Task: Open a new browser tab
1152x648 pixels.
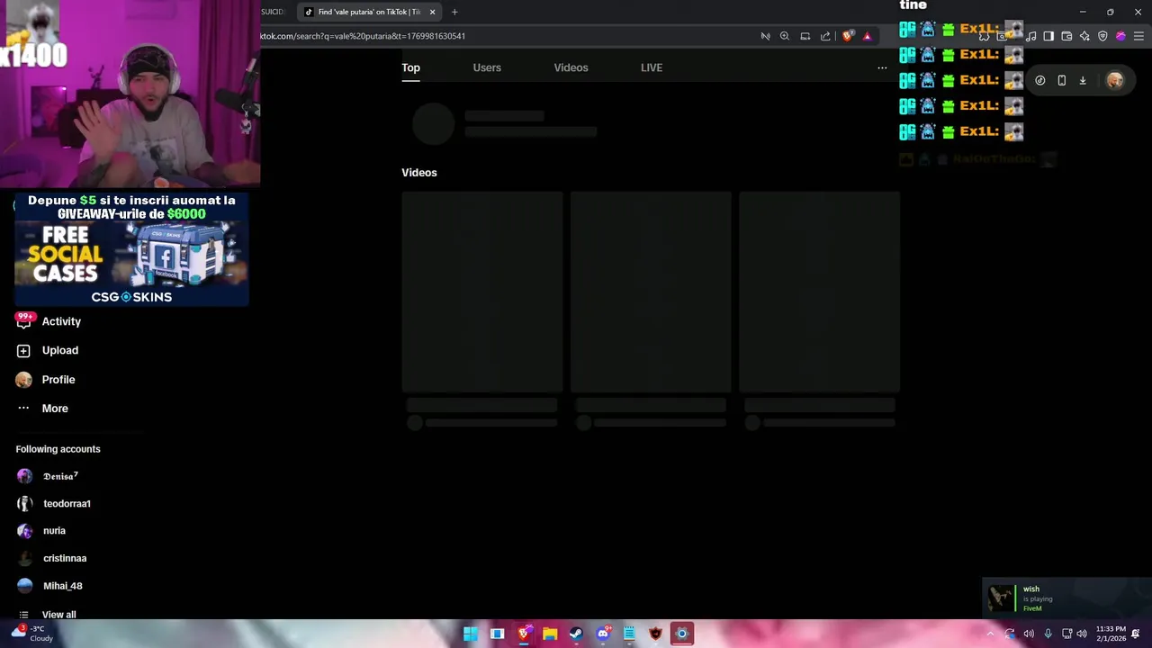Action: 454,12
